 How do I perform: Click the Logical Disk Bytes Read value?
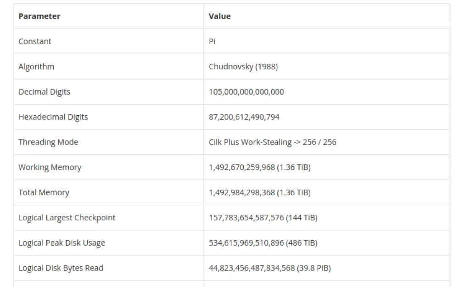(x=269, y=268)
